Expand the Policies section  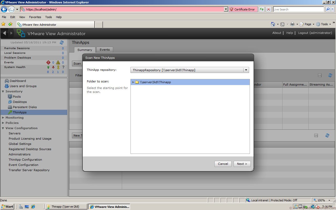[x=3, y=123]
